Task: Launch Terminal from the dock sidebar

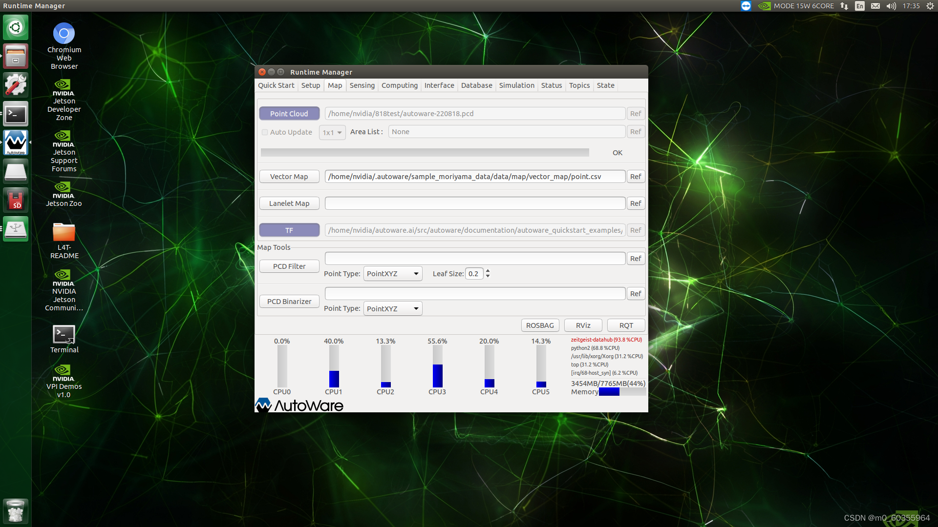Action: (x=16, y=114)
